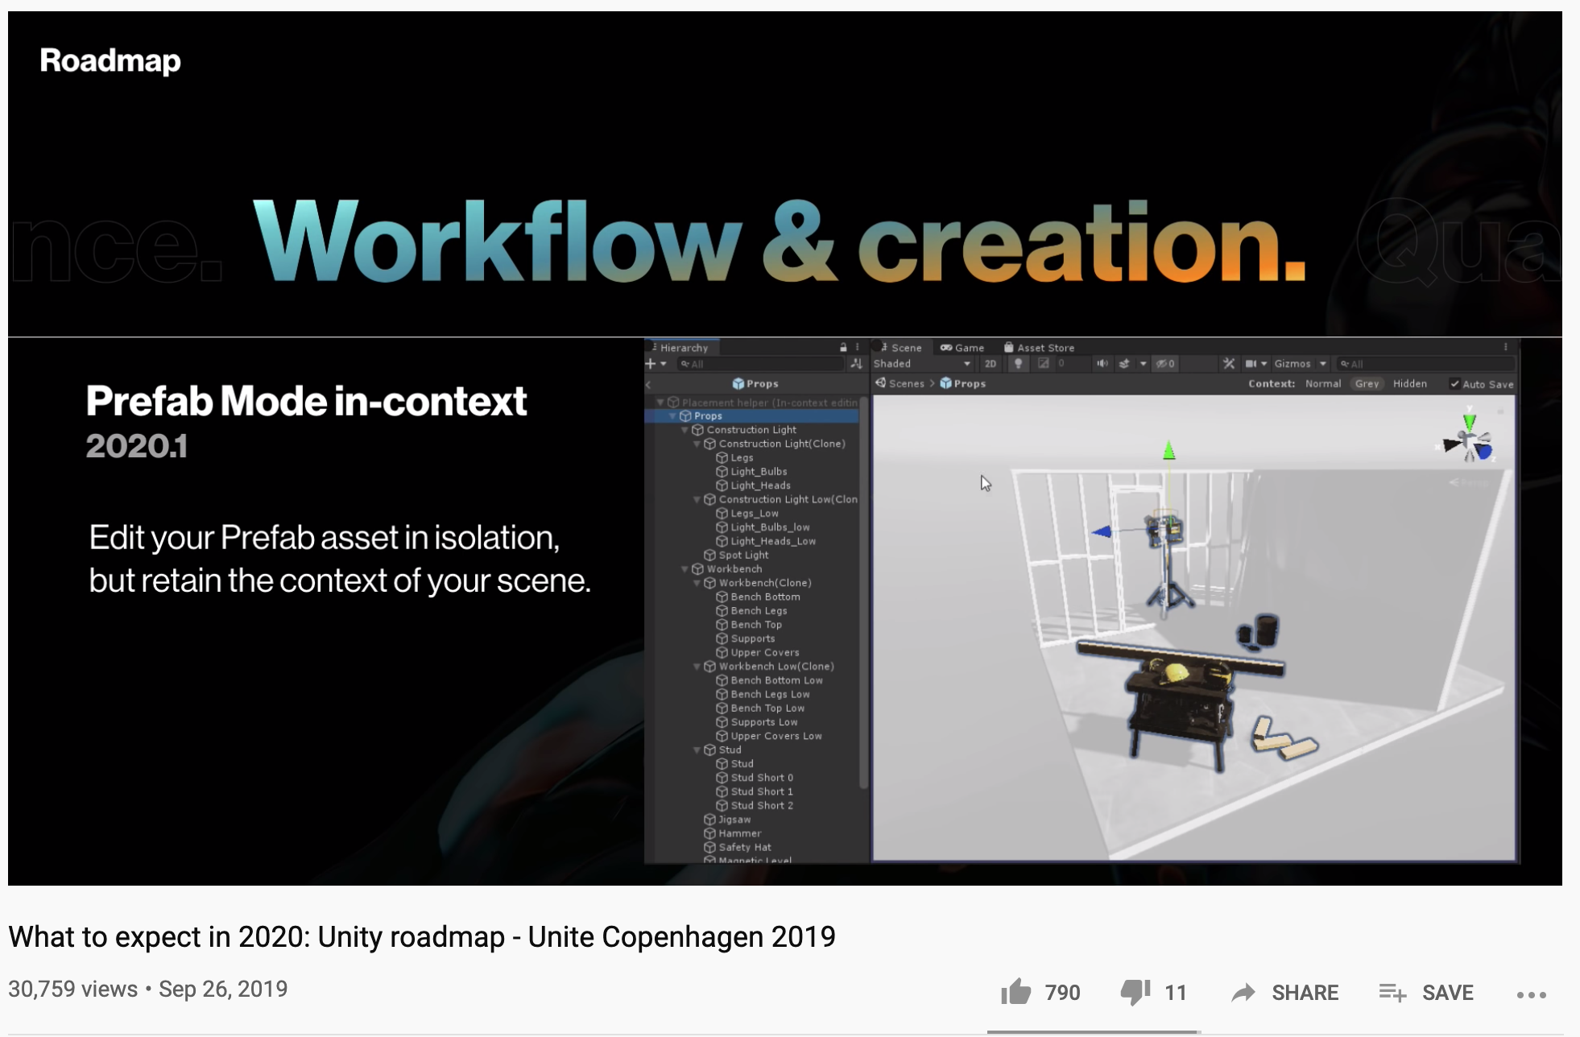The image size is (1580, 1037).
Task: Click the Hierarchy panel three-dot options icon
Action: coord(858,348)
